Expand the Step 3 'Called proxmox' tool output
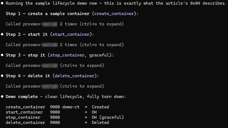The image size is (228, 128). coord(55,66)
